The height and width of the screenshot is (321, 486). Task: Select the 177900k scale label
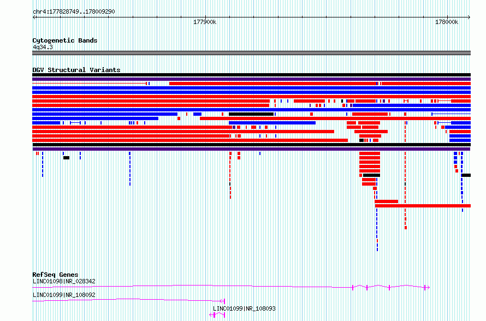(205, 22)
